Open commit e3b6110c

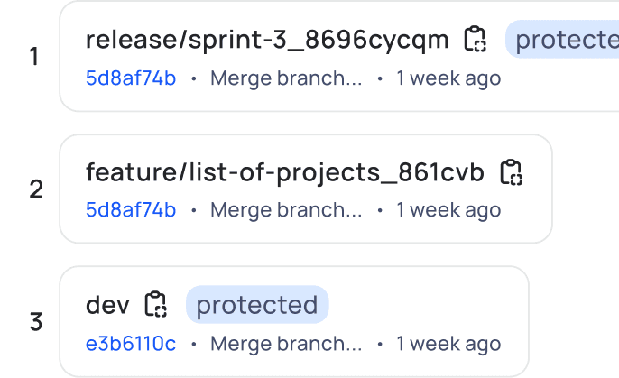point(131,344)
